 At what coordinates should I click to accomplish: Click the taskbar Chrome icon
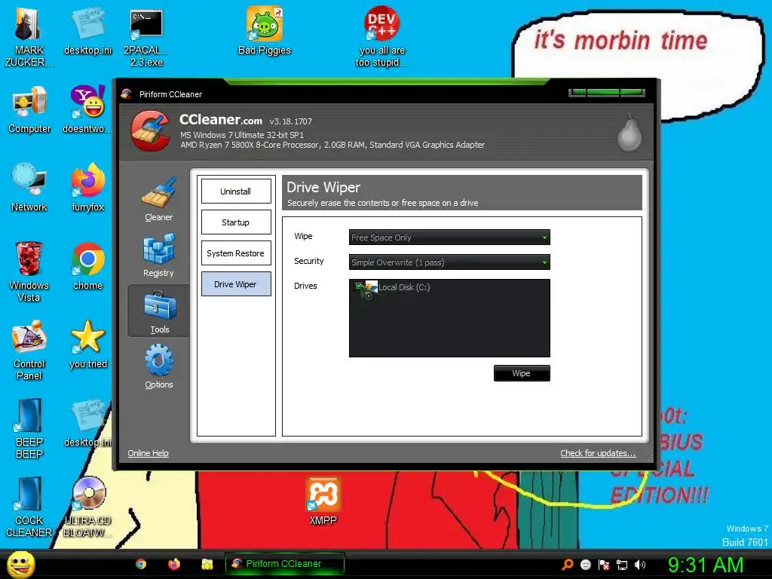click(141, 564)
